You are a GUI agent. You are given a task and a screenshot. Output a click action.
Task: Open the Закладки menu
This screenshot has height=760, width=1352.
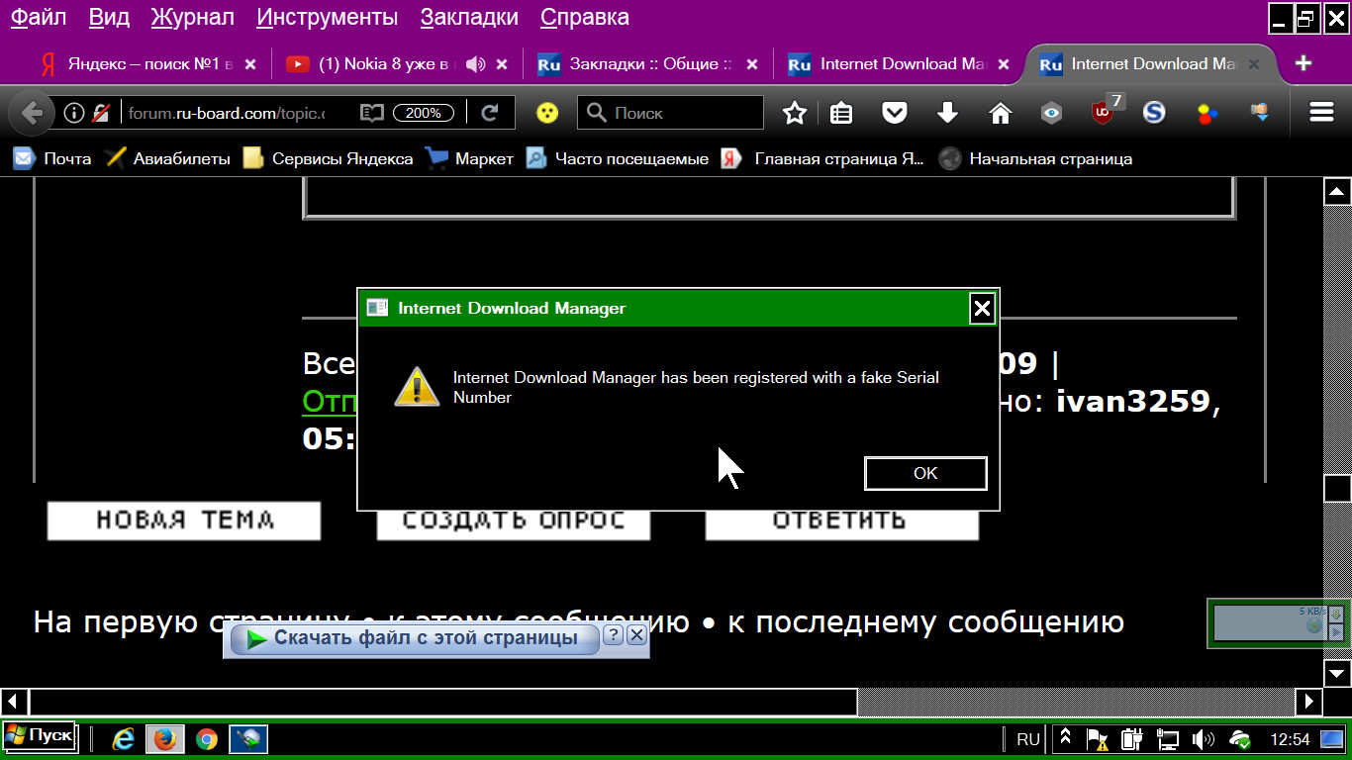pos(469,17)
